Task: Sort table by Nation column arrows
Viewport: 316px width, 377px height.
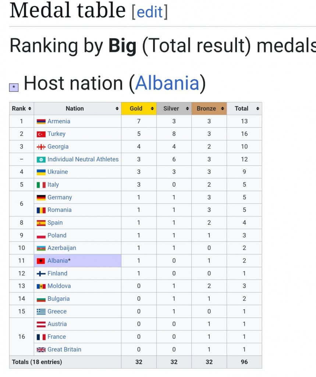Action: (117, 109)
